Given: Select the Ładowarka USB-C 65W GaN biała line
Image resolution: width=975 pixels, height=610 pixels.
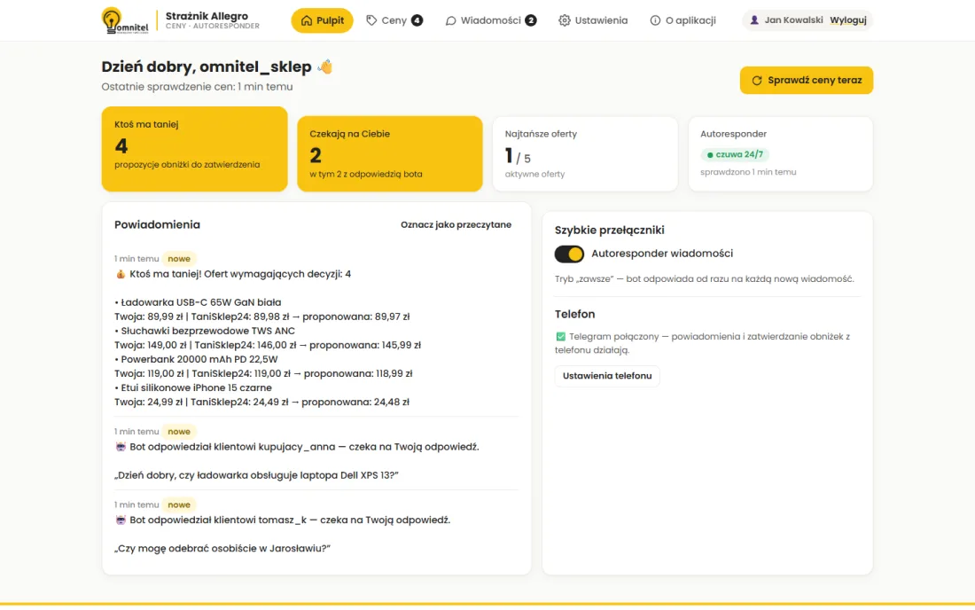Looking at the screenshot, I should 198,302.
